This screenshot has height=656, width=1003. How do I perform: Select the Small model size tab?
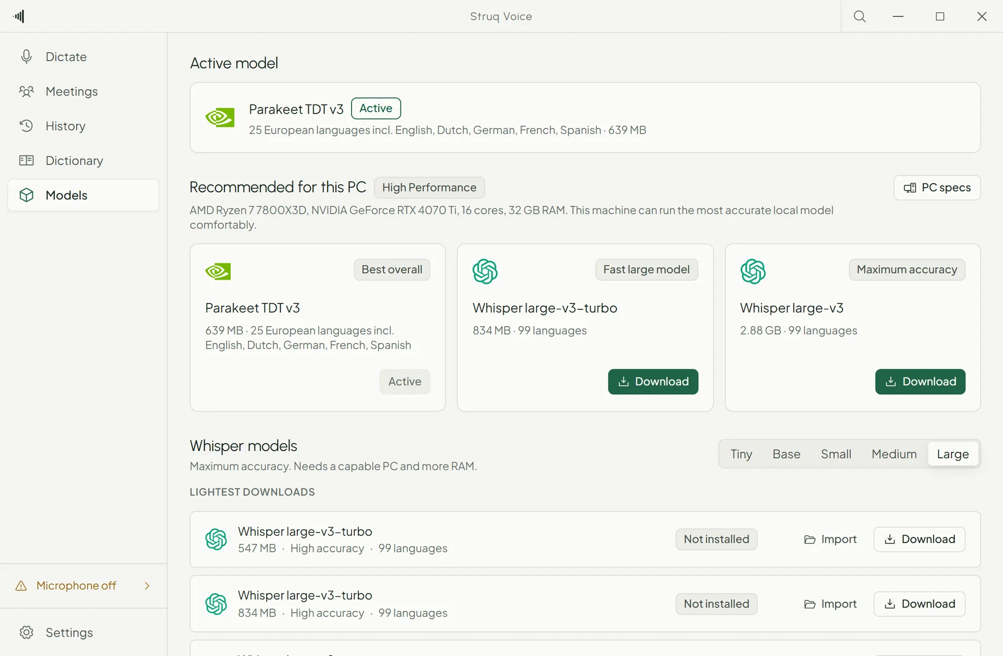836,454
